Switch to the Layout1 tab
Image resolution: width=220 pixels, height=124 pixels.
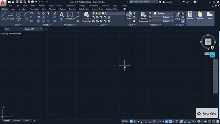point(16,121)
